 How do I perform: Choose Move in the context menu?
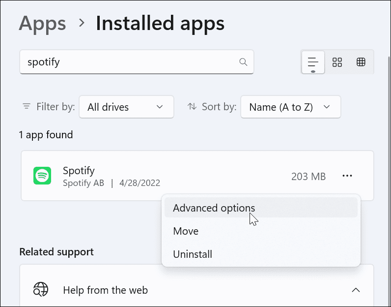point(186,231)
